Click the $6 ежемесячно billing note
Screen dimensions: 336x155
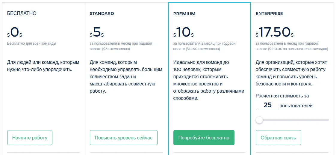point(116,49)
